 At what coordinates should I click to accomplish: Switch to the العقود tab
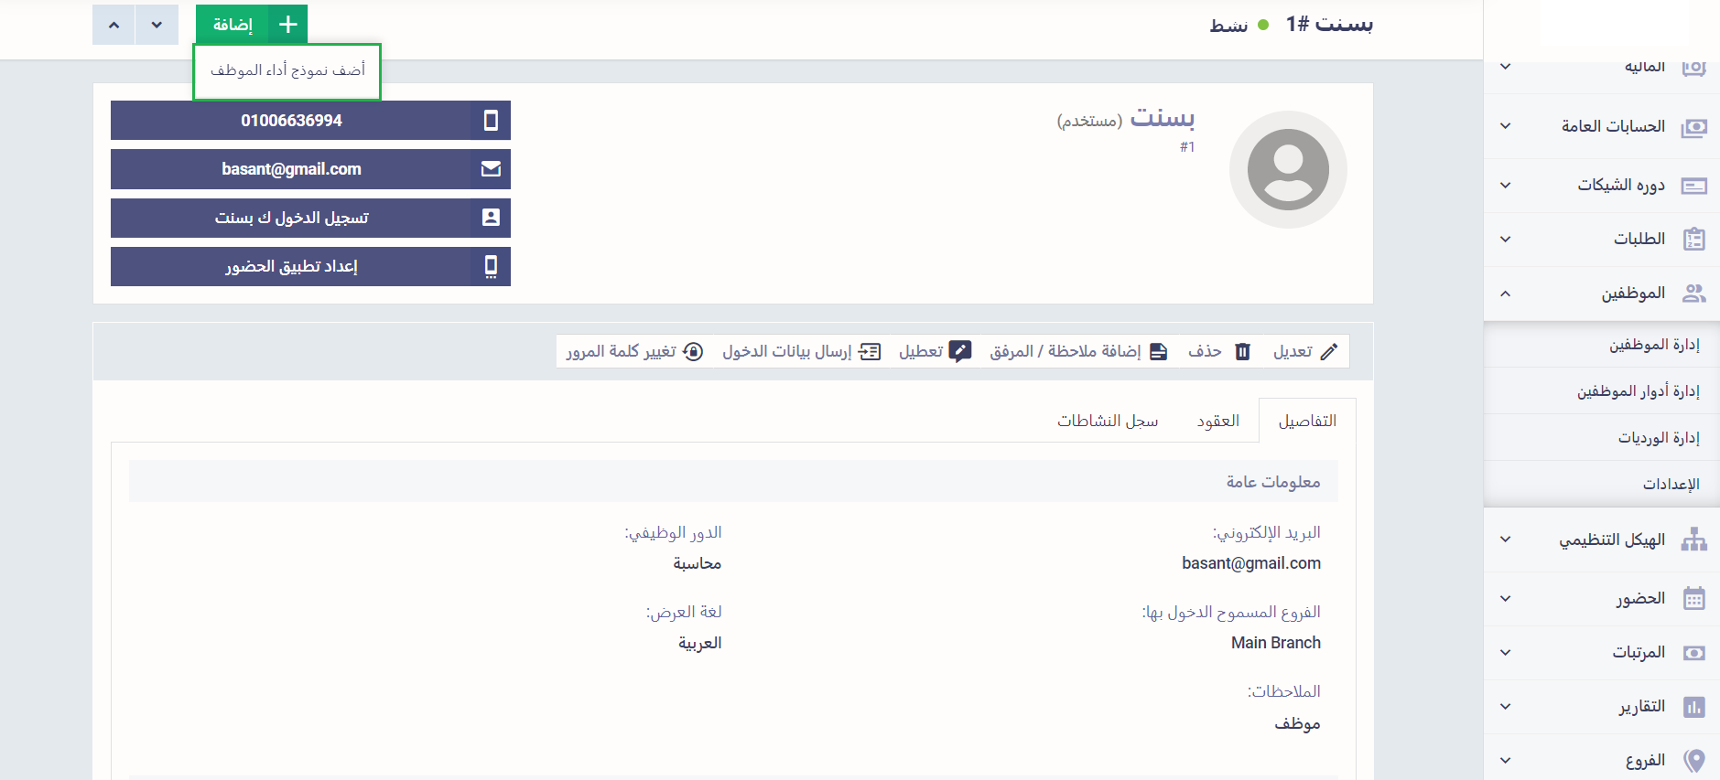tap(1217, 421)
